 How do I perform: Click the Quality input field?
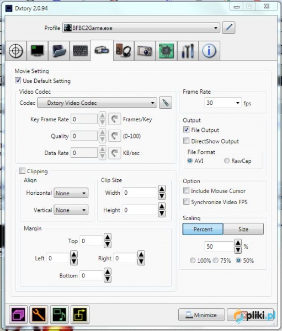pyautogui.click(x=84, y=136)
